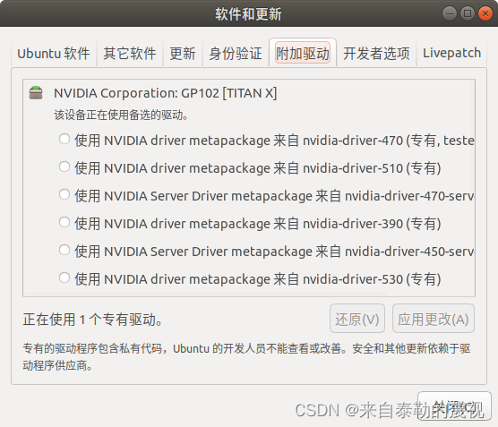Select nvidia-driver-470-server radio option
Viewport: 498px width, 427px height.
coord(64,194)
